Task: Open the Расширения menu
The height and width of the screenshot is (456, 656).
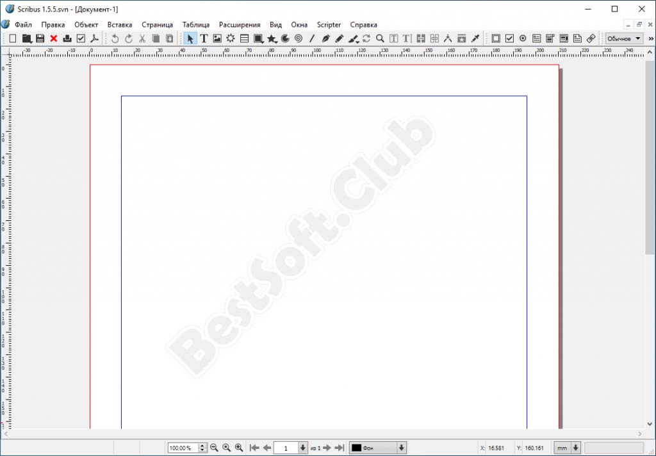Action: pos(240,24)
